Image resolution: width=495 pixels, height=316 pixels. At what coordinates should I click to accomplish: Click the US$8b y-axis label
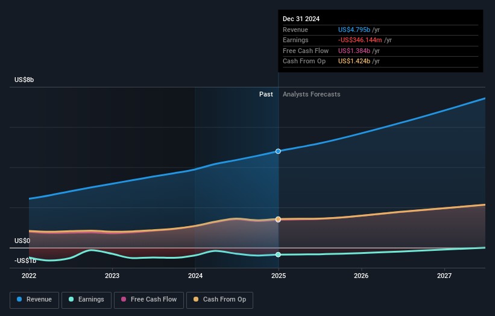tap(25, 80)
